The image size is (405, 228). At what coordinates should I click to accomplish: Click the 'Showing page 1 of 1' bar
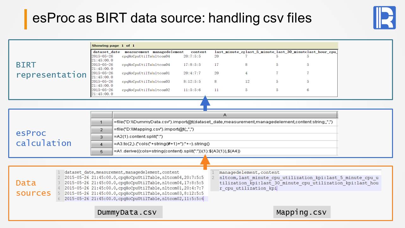[x=214, y=46]
